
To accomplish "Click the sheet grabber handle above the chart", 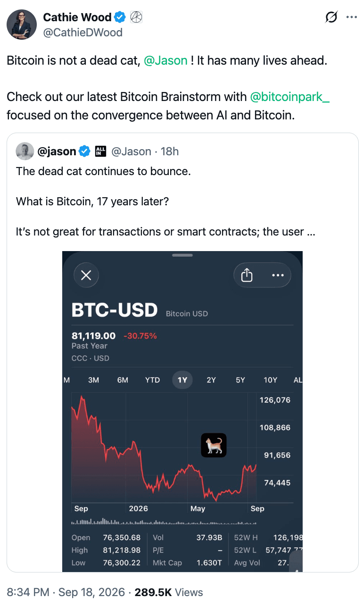I will [x=182, y=255].
